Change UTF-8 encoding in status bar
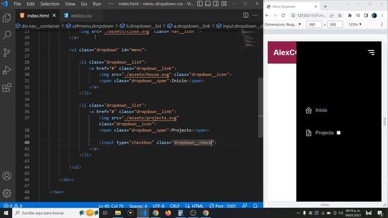The width and height of the screenshot is (388, 218). coord(158,206)
